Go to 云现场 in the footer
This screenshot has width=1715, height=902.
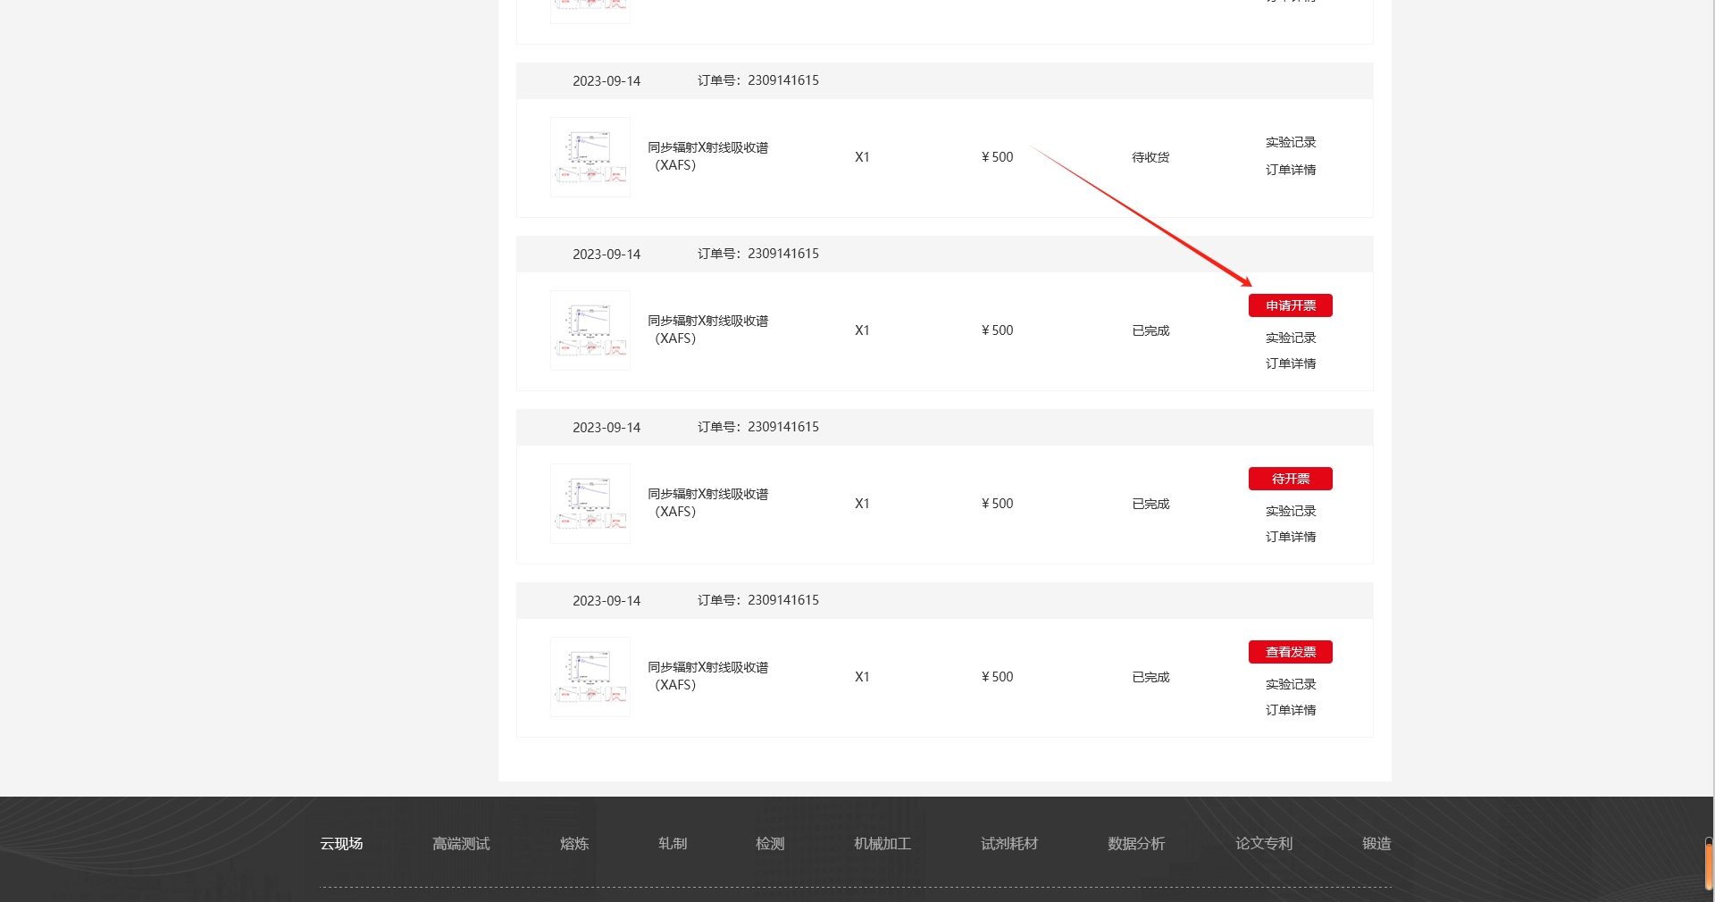point(341,843)
